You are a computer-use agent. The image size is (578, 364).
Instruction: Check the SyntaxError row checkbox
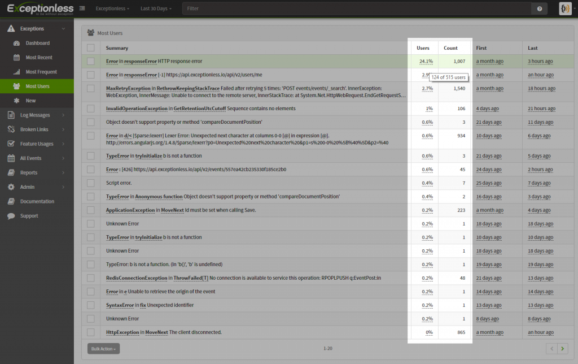pos(91,305)
